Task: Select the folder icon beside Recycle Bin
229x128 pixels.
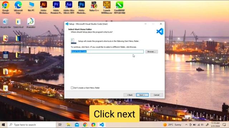Action: 18,23
